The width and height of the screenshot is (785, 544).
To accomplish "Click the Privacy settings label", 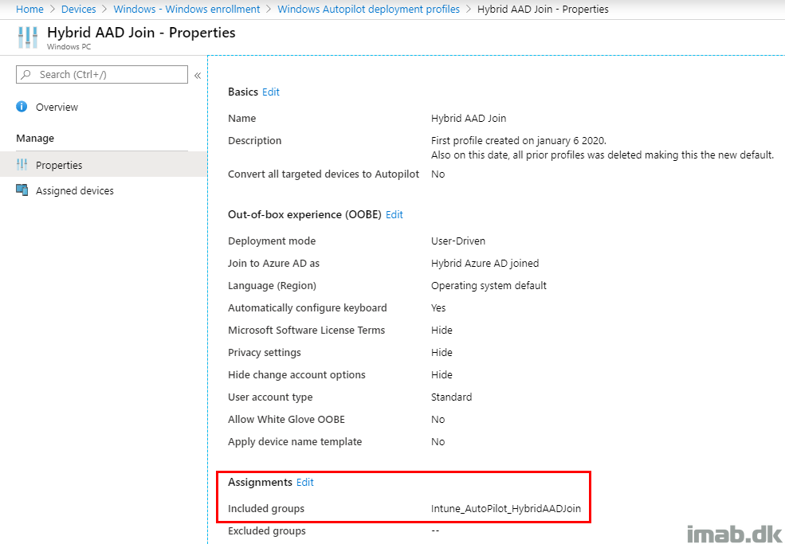I will pyautogui.click(x=265, y=353).
